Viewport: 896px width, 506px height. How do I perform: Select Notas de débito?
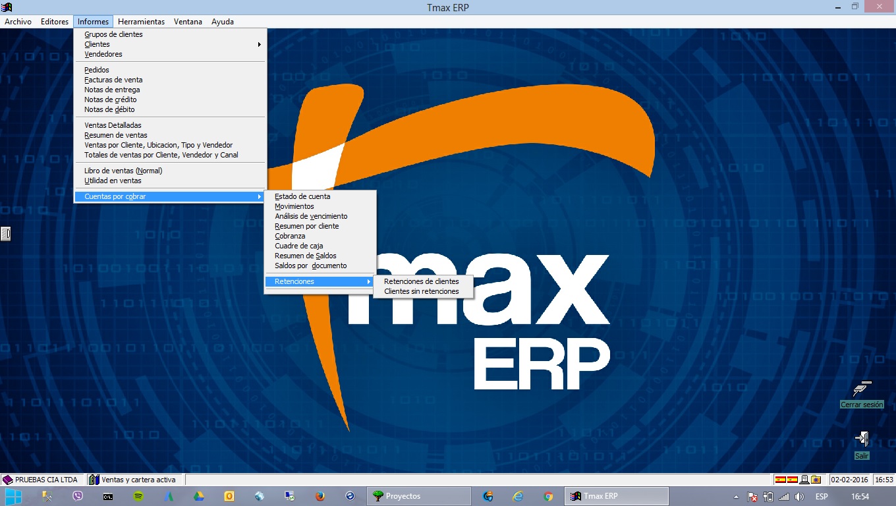click(x=170, y=109)
